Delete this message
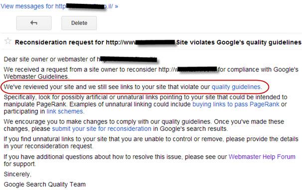Image resolution: width=302 pixels, height=190 pixels. click(79, 23)
